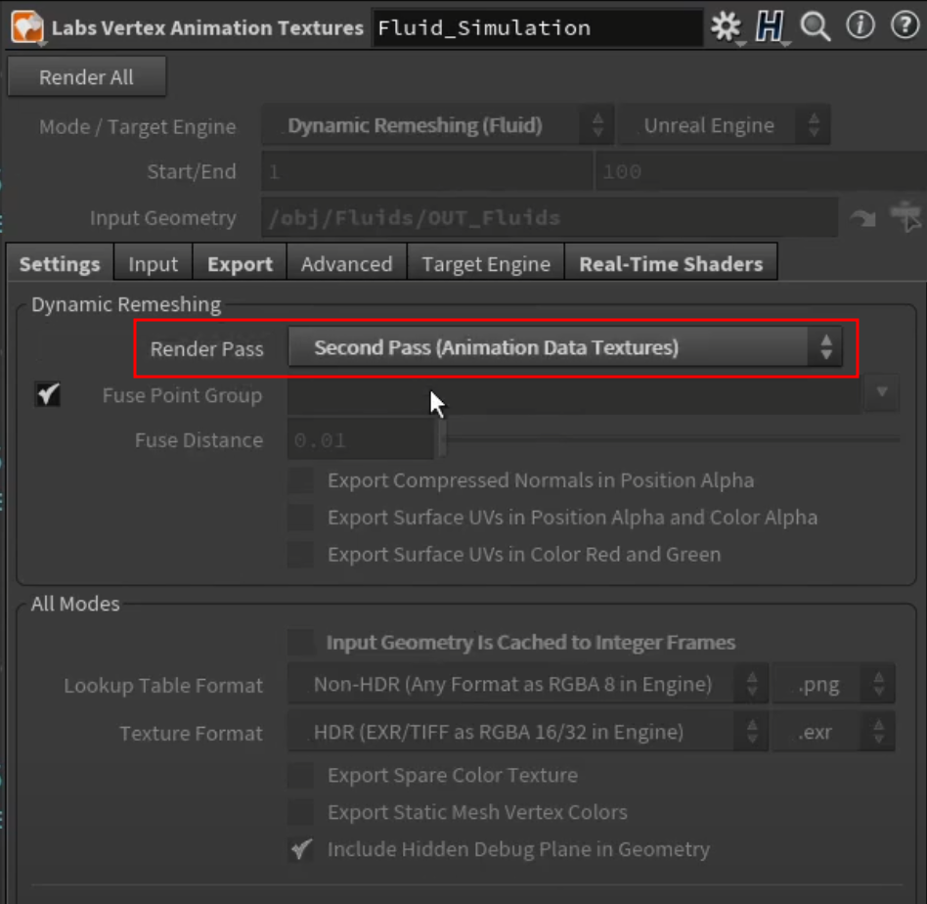This screenshot has width=927, height=904.
Task: Enable Export Surface UVs in Position Alpha and Color Alpha
Action: pyautogui.click(x=301, y=518)
